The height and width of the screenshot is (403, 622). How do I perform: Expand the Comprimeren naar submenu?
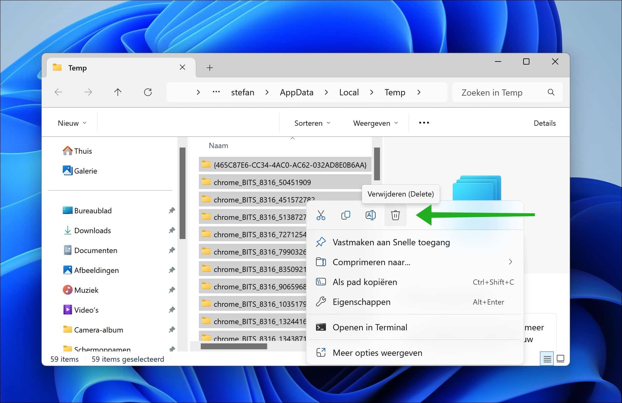pos(511,262)
